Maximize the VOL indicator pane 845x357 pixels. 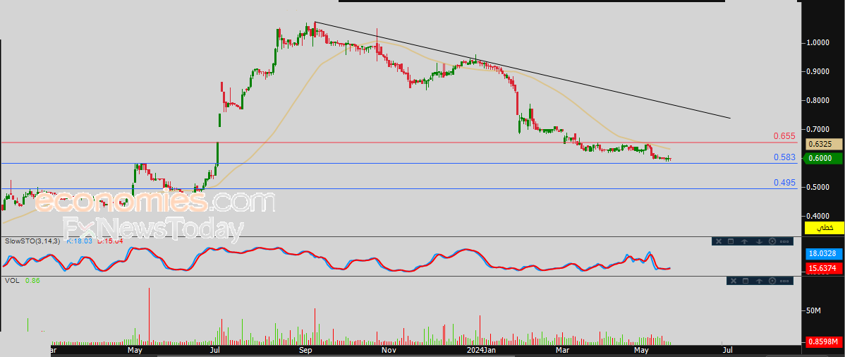tap(746, 281)
